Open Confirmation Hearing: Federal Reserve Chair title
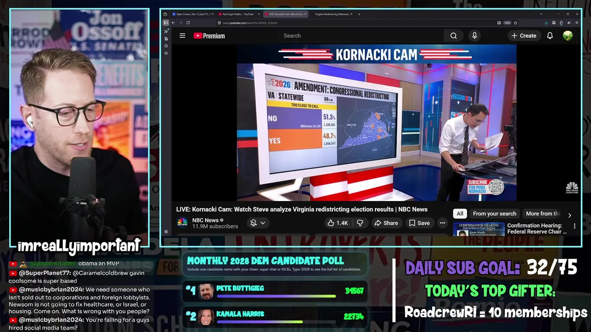Viewport: 591px width, 332px height. (537, 229)
